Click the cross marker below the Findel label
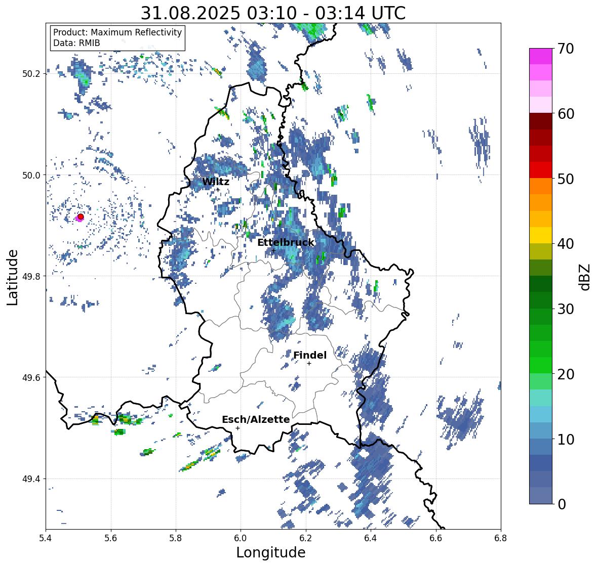The width and height of the screenshot is (597, 565). click(309, 364)
